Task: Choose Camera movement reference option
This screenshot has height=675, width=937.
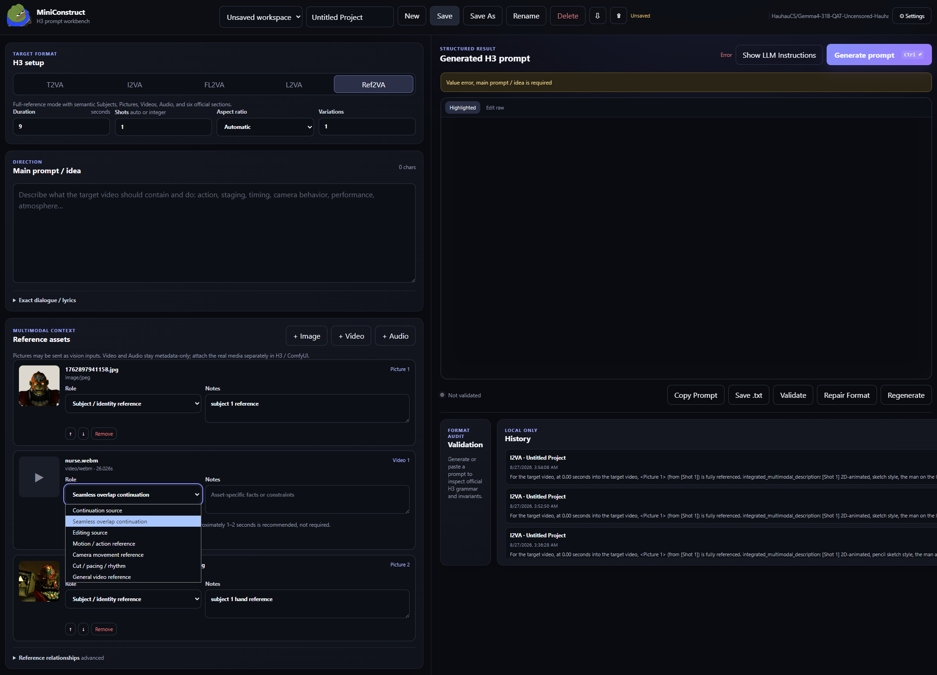Action: pyautogui.click(x=133, y=555)
